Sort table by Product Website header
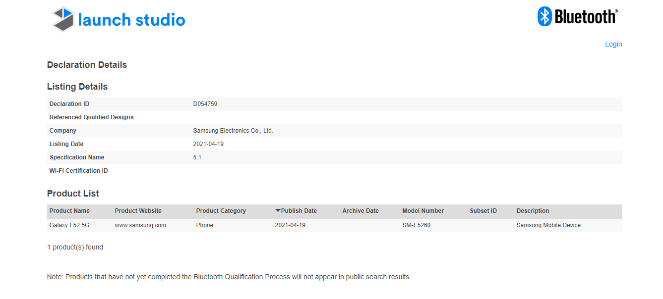This screenshot has height=299, width=663. click(138, 211)
